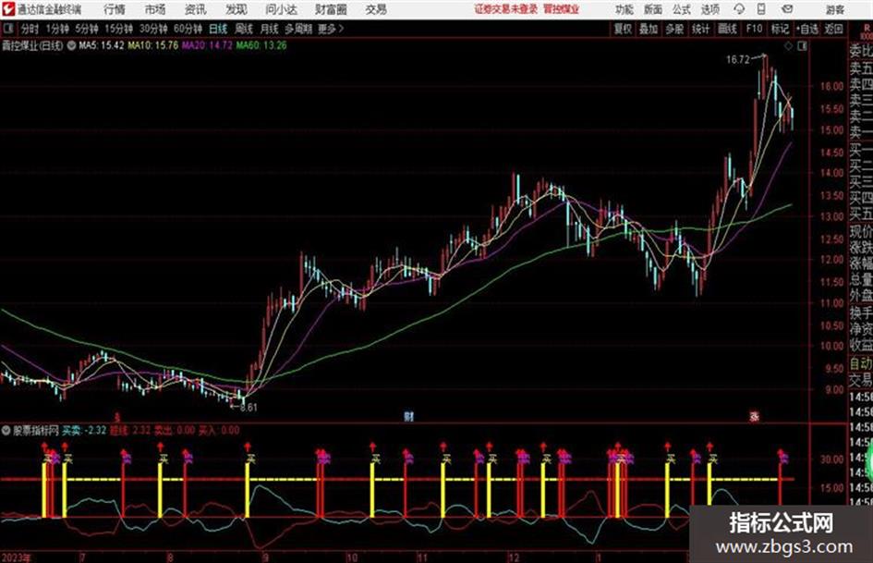The height and width of the screenshot is (563, 873).
Task: Click the F10 toolbar button
Action: (754, 29)
